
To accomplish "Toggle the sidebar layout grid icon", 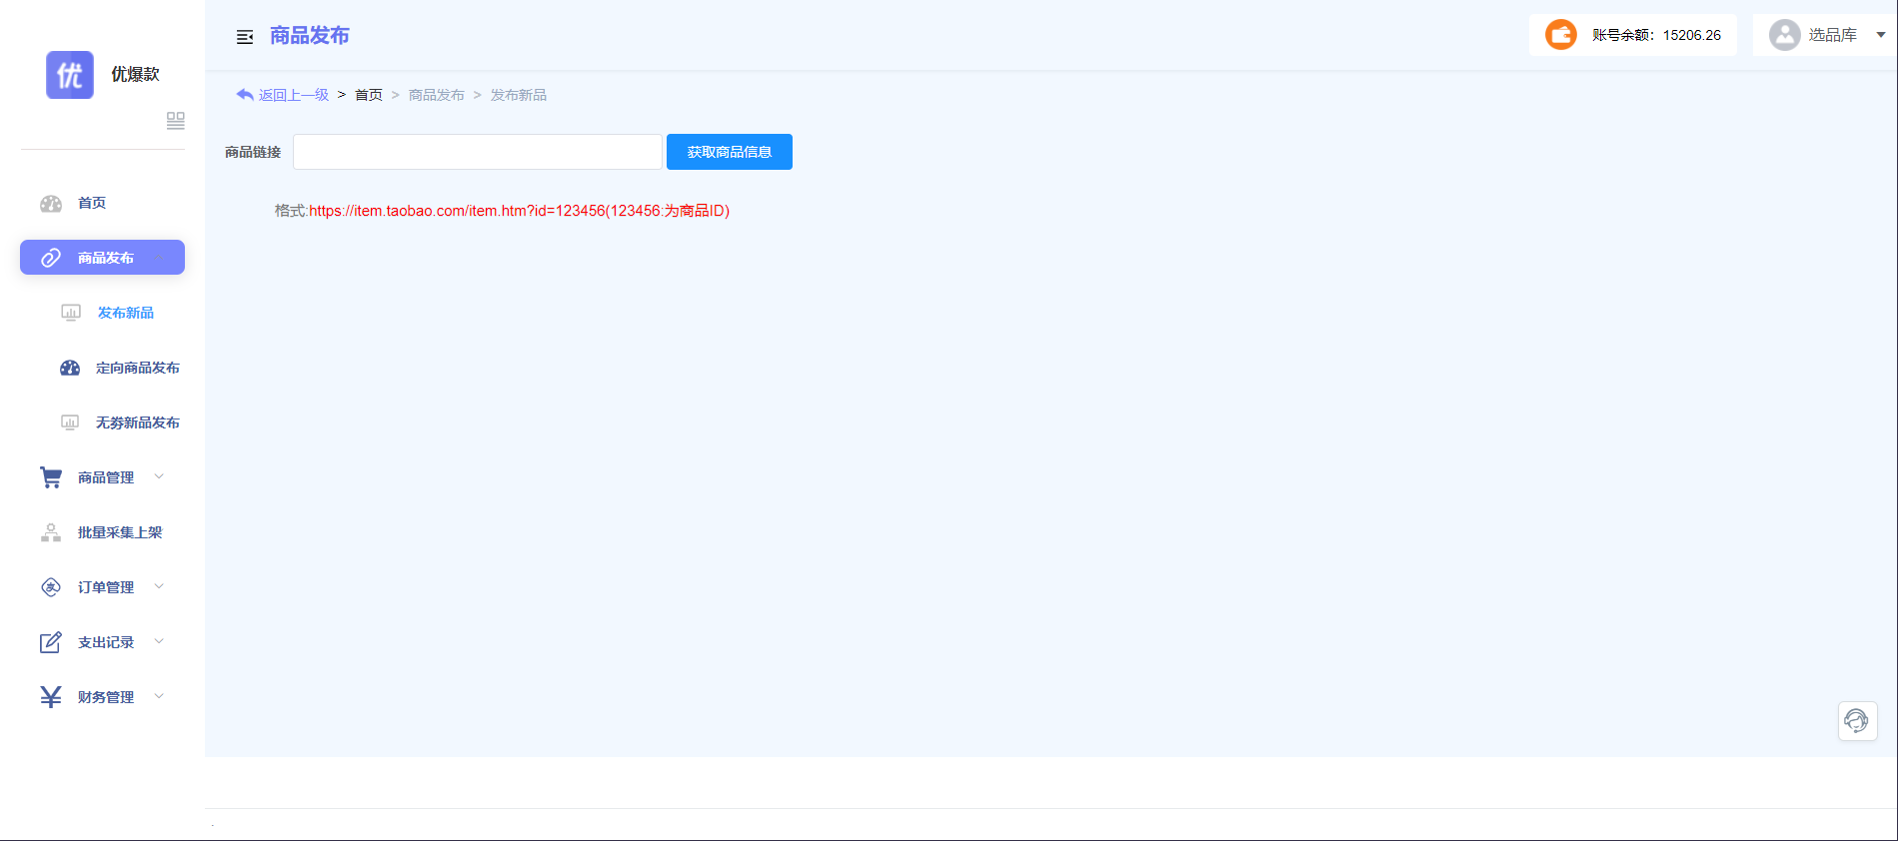I will (x=176, y=121).
